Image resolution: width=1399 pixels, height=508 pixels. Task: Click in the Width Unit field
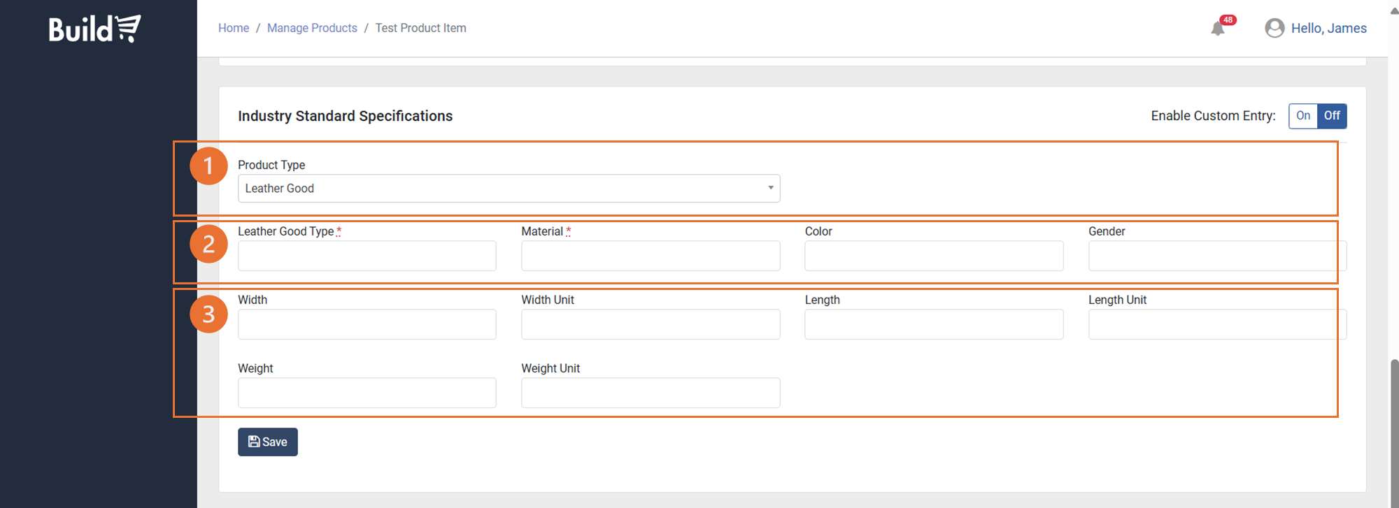(x=651, y=324)
